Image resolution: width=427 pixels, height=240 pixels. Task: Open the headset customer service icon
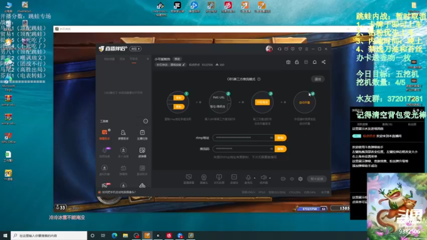(x=279, y=49)
